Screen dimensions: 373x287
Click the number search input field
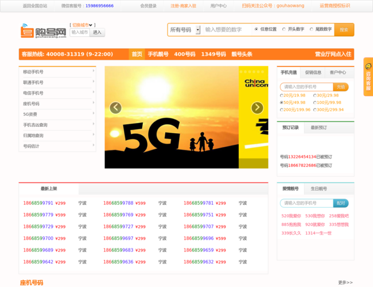point(227,29)
